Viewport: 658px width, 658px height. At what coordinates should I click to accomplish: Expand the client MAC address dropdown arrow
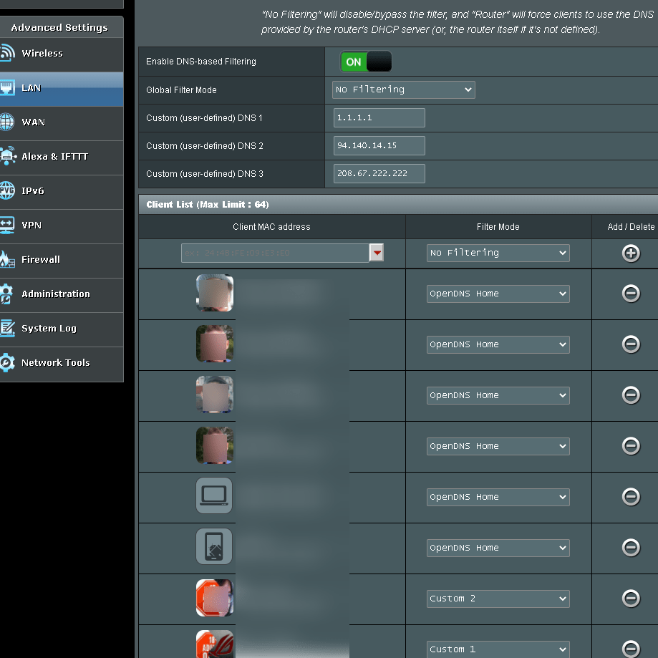[x=377, y=253]
